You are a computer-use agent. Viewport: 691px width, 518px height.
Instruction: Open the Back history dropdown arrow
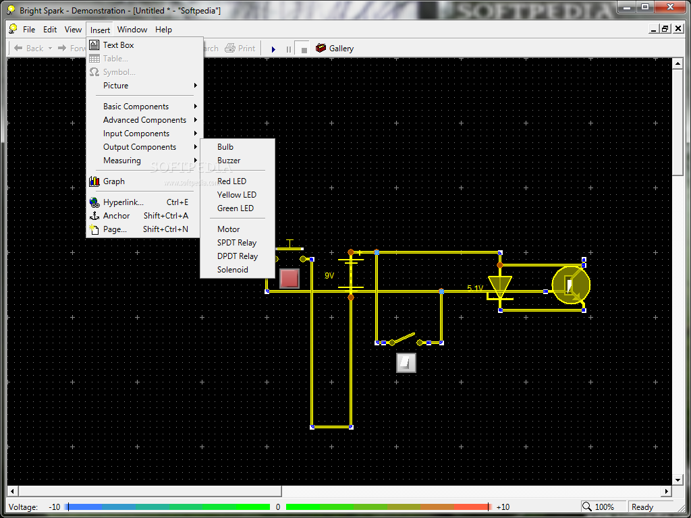50,49
